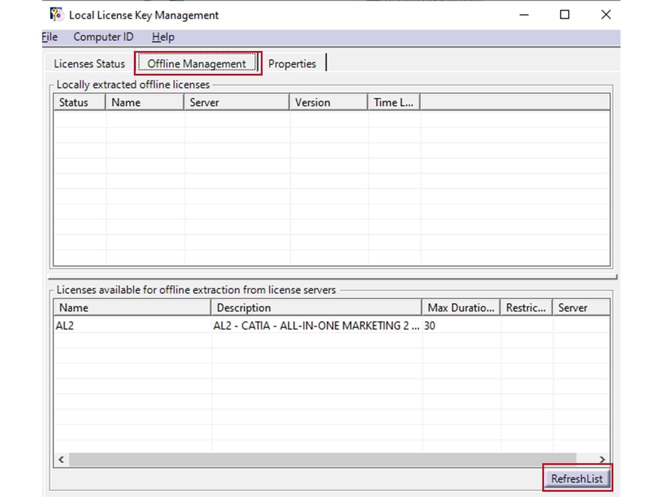This screenshot has height=497, width=663.
Task: Click the Time L... column header
Action: click(394, 102)
